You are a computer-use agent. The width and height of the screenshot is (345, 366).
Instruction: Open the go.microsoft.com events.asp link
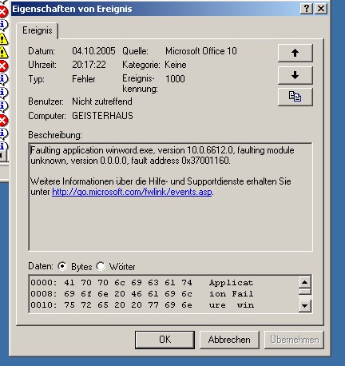click(x=133, y=192)
